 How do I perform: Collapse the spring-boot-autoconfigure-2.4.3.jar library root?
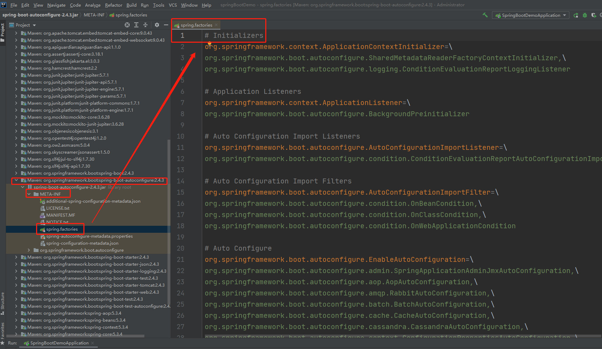[22, 187]
